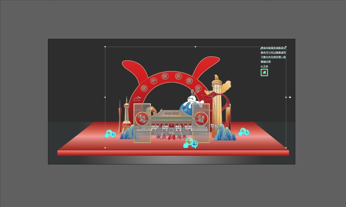Select the left red rabbit-ear shape
Viewport: 346px width, 207px height.
coord(135,72)
